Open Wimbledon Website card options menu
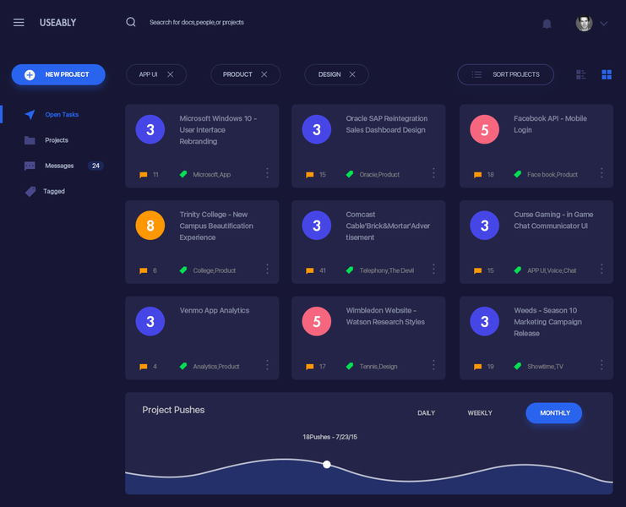The height and width of the screenshot is (507, 626). pos(433,365)
